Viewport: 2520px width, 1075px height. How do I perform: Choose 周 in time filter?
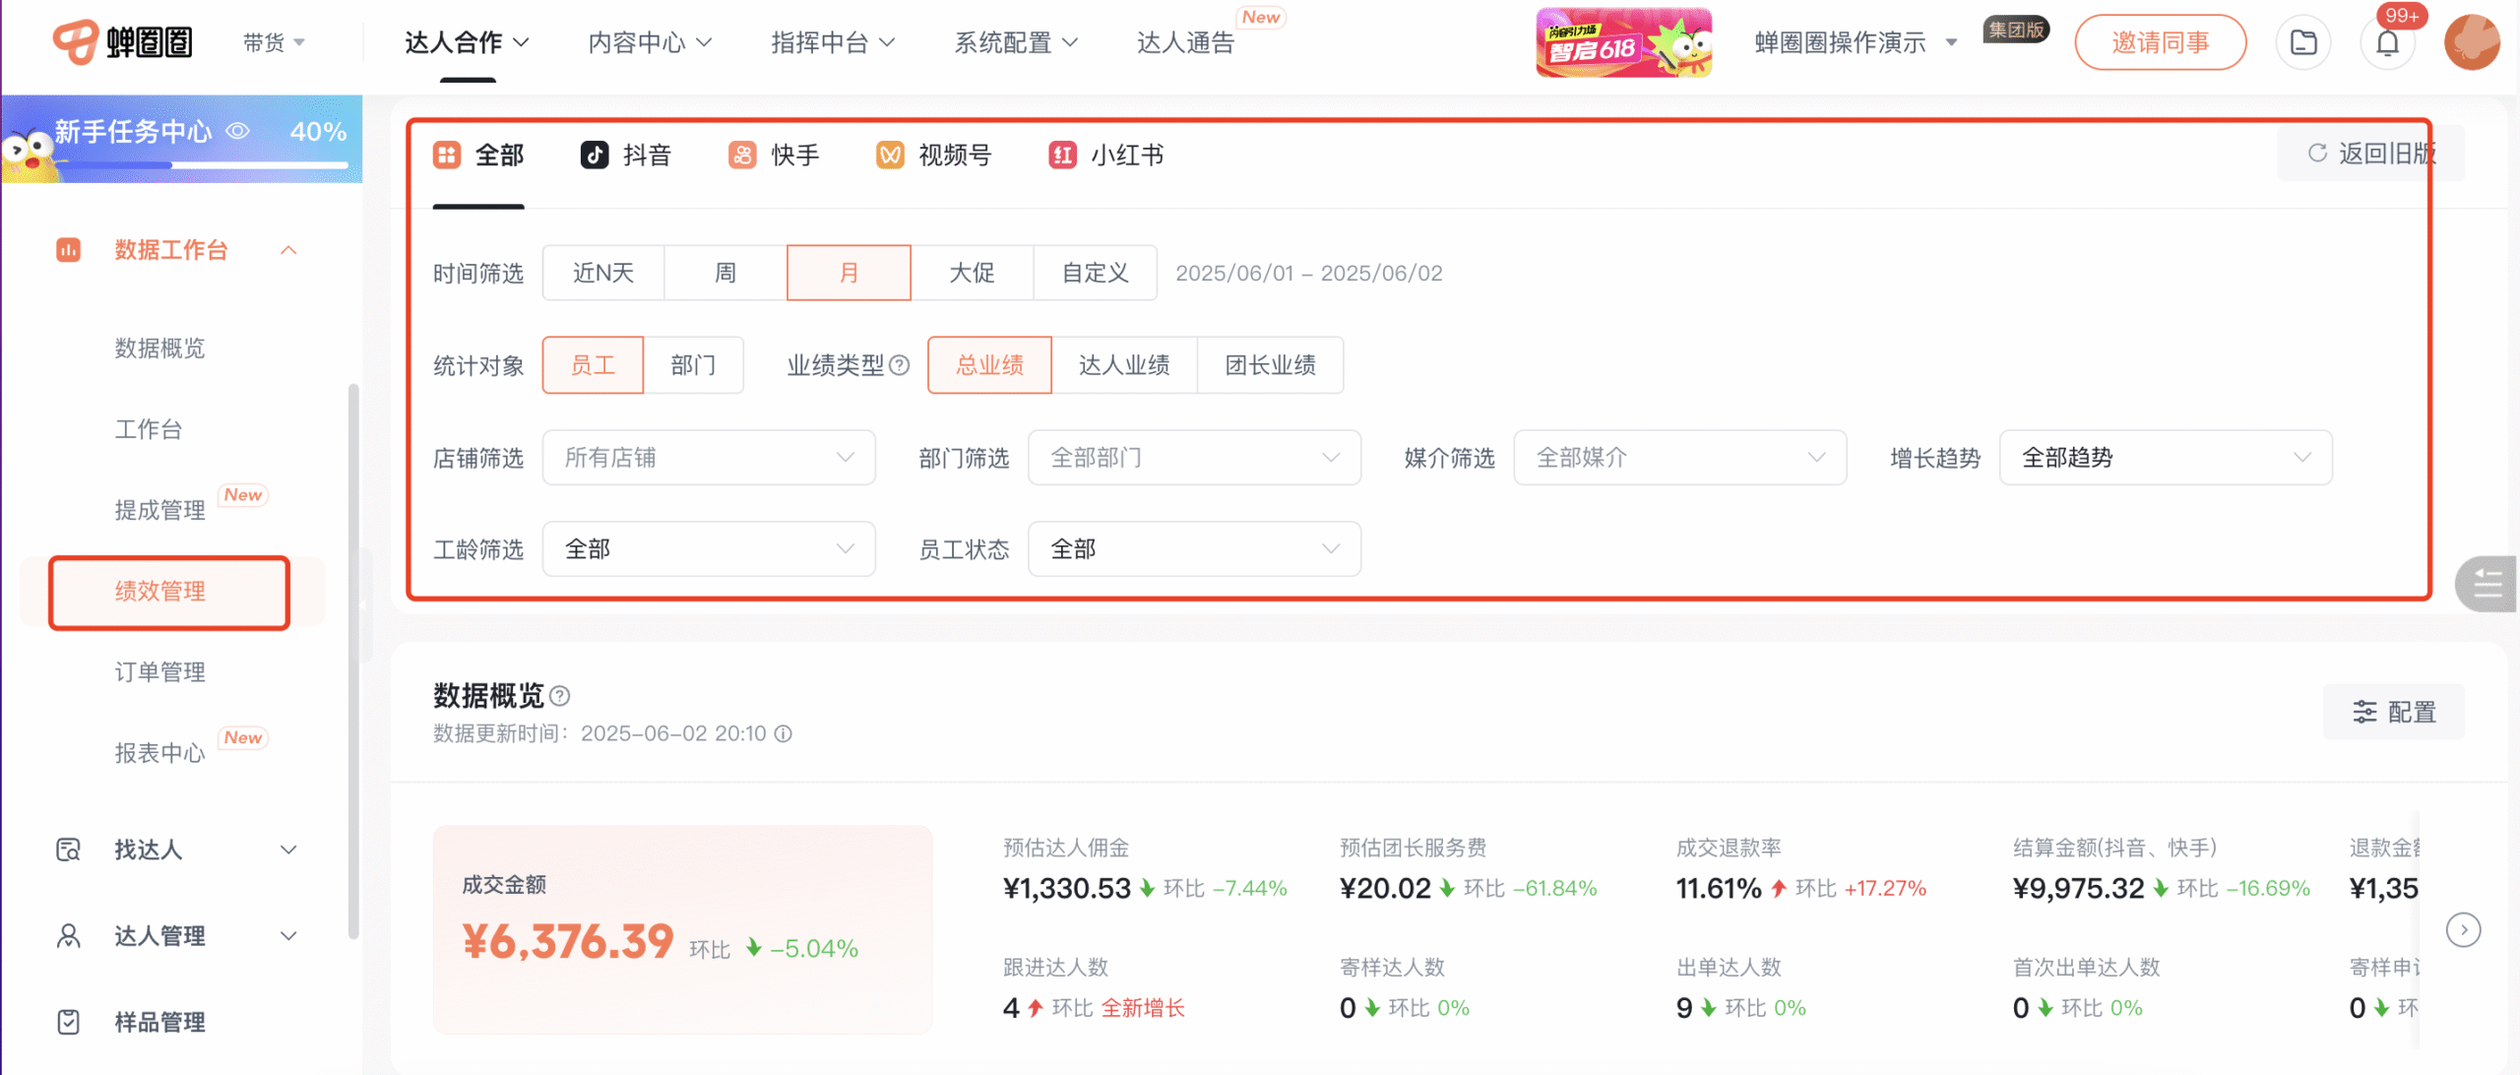(725, 273)
